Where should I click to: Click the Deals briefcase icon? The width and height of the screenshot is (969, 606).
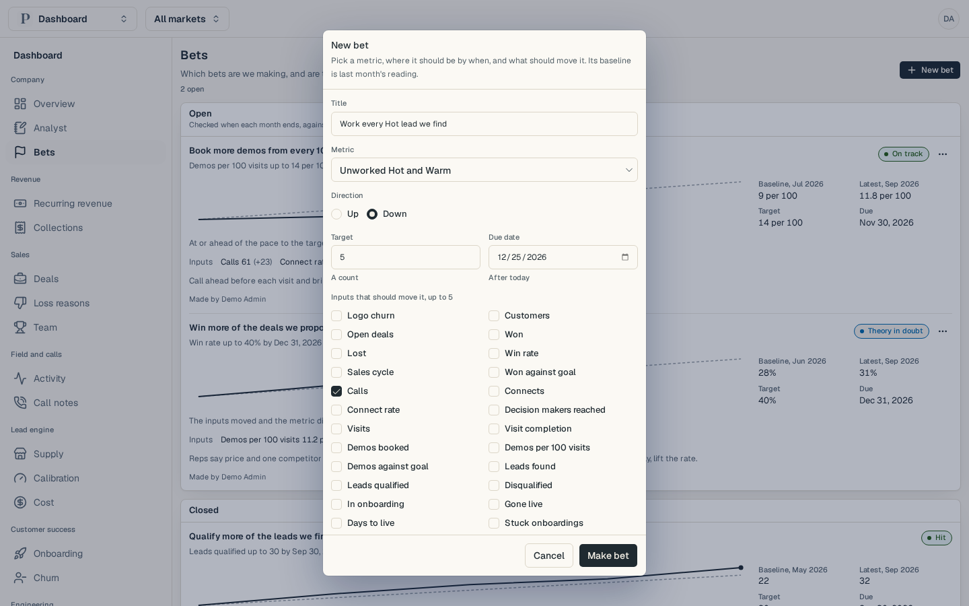point(20,279)
